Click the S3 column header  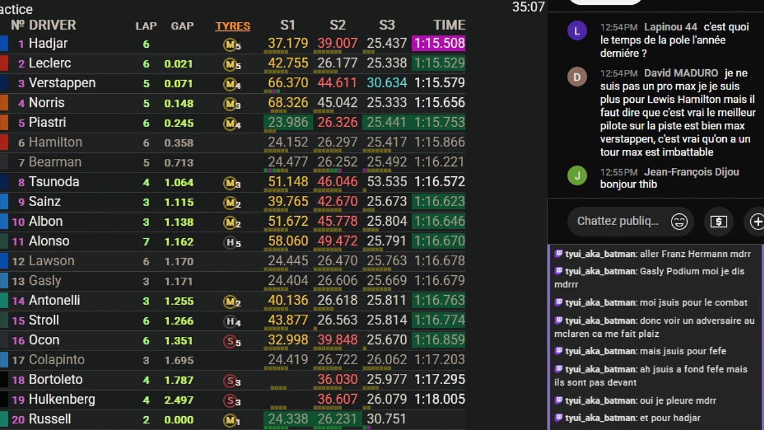(387, 25)
